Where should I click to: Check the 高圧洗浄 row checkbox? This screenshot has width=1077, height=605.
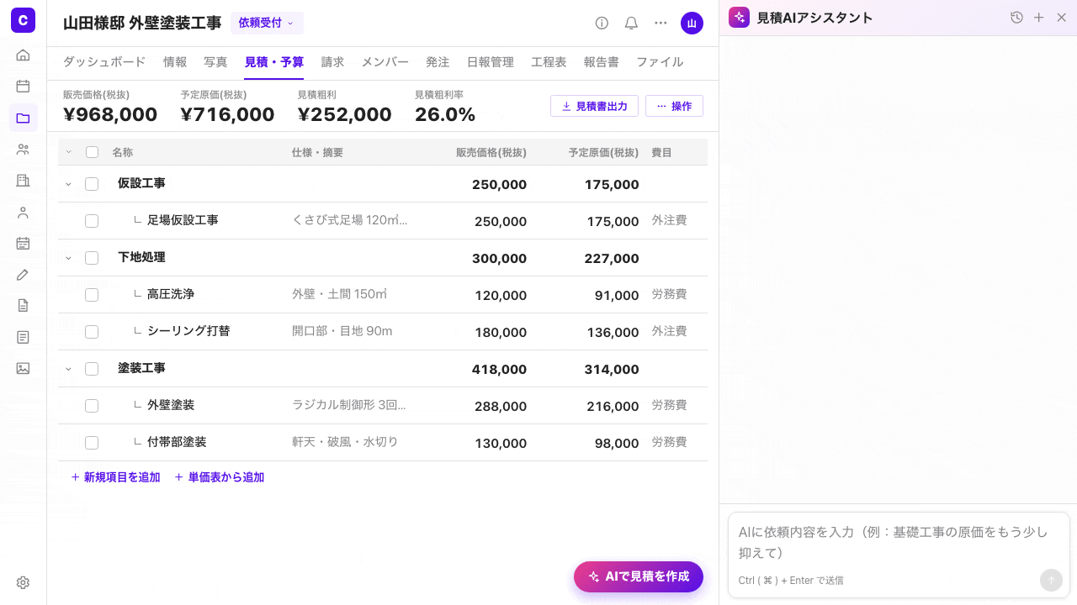pyautogui.click(x=92, y=295)
